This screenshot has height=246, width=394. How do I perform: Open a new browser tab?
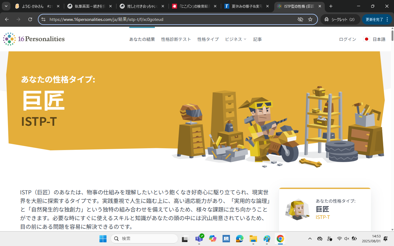[331, 6]
